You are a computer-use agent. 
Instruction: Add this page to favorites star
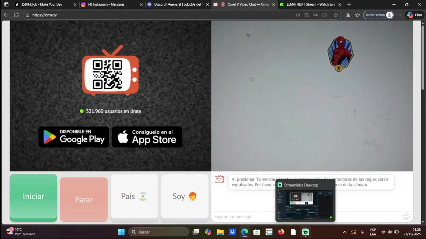pos(336,15)
